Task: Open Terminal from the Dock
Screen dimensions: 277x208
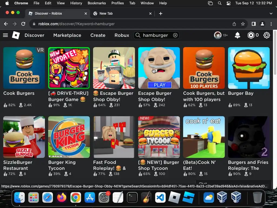Action: click(132, 197)
